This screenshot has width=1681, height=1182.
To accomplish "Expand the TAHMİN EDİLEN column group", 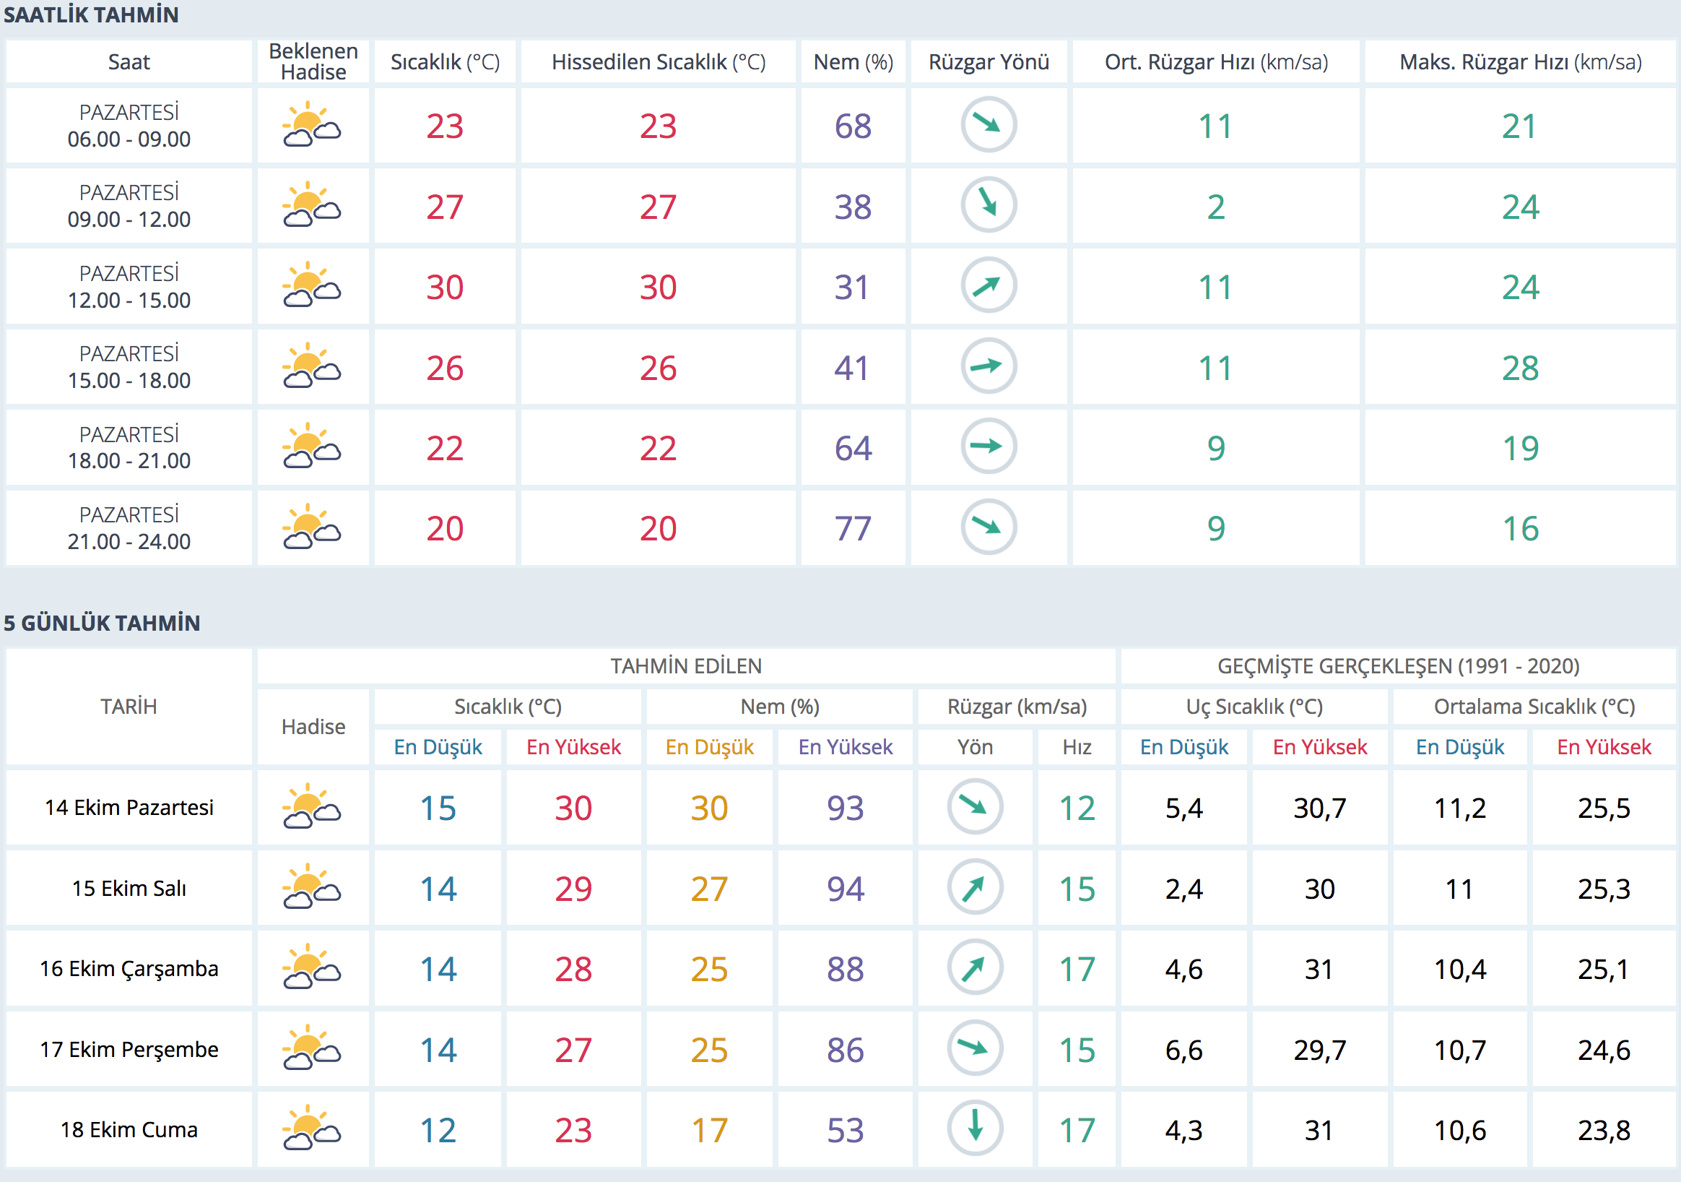I will 687,666.
